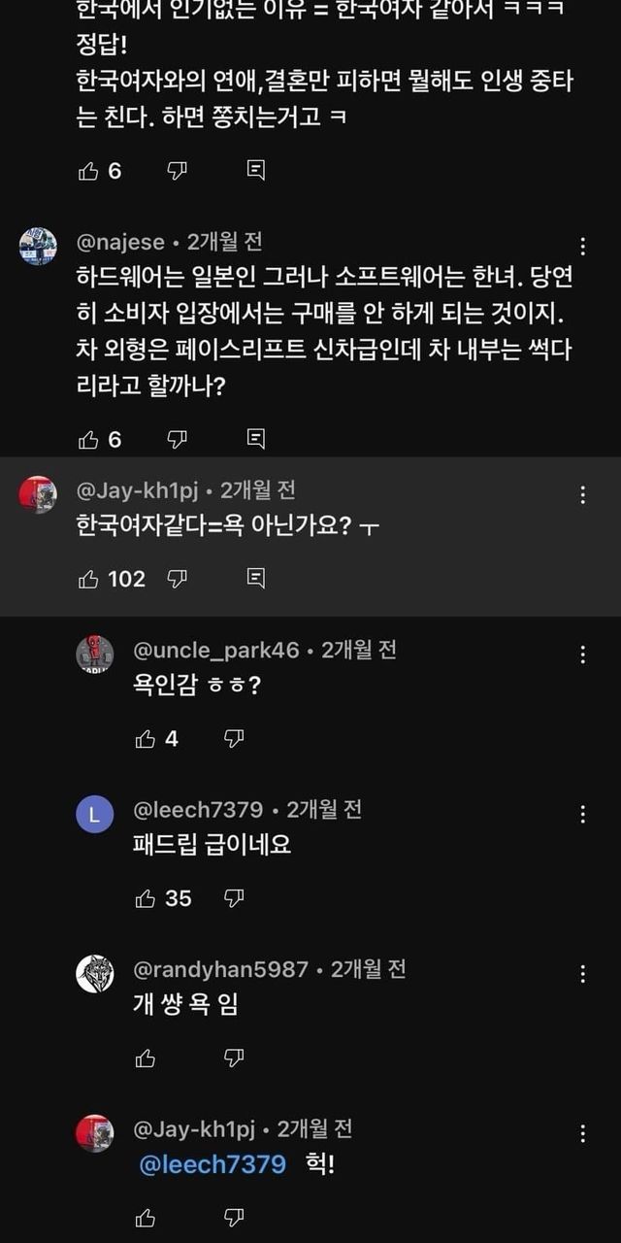Like @leech7379's reply with 35 likes

tap(146, 899)
